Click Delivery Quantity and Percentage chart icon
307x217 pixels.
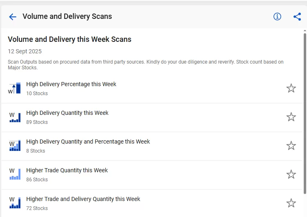(15, 146)
